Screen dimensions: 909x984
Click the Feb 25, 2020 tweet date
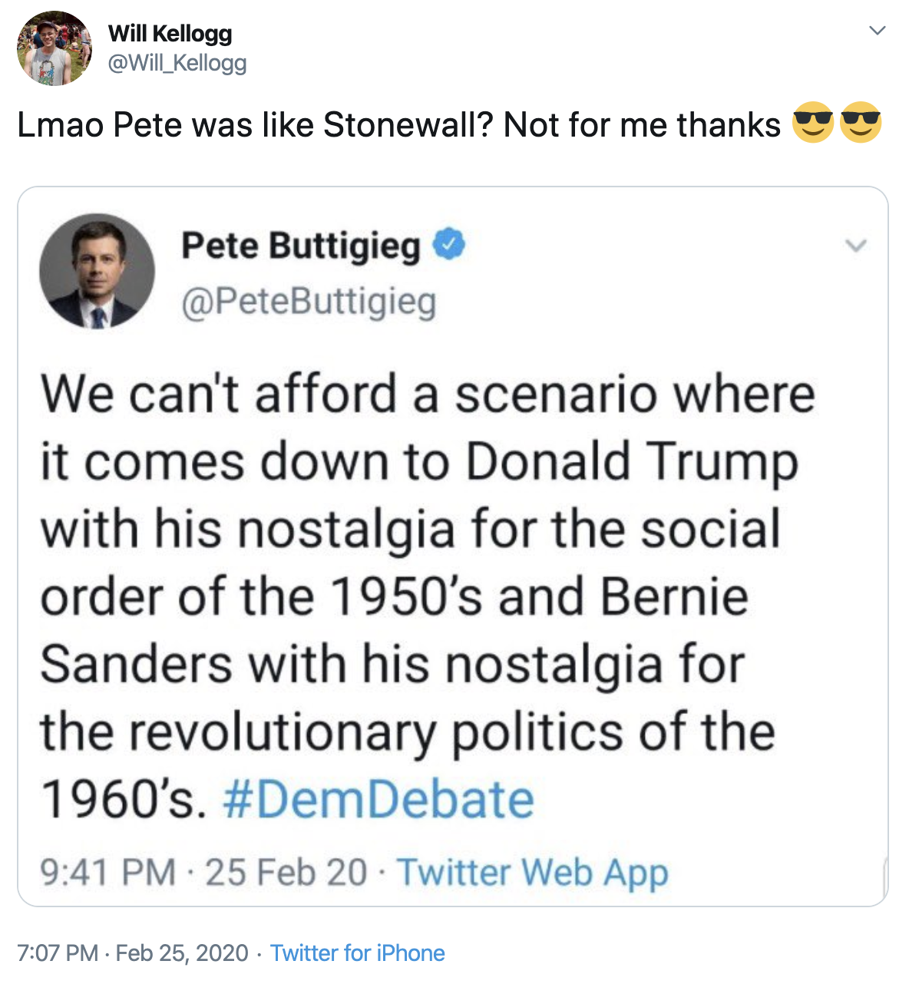(x=182, y=953)
